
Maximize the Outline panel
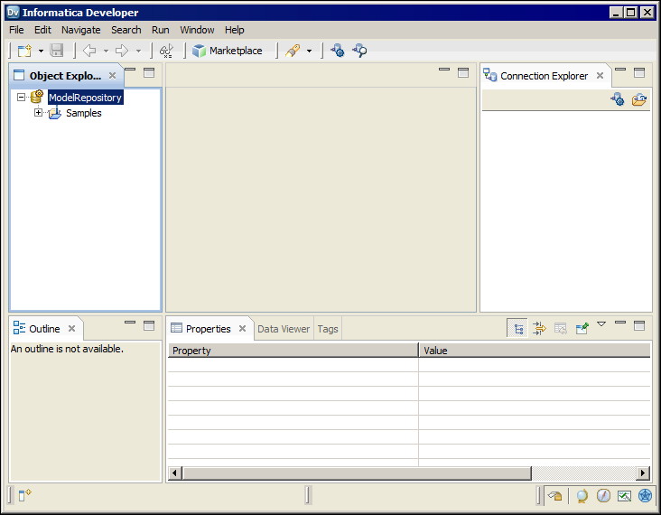(149, 325)
